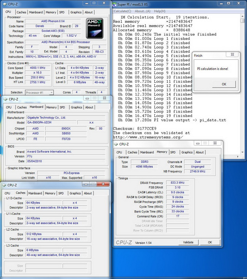Select Memory tab in Mainboard CPU-Z window

(51, 107)
